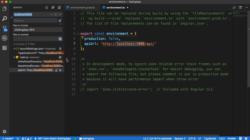Collapse all search results
Viewport: 250px width, 140px height.
pyautogui.click(x=53, y=7)
